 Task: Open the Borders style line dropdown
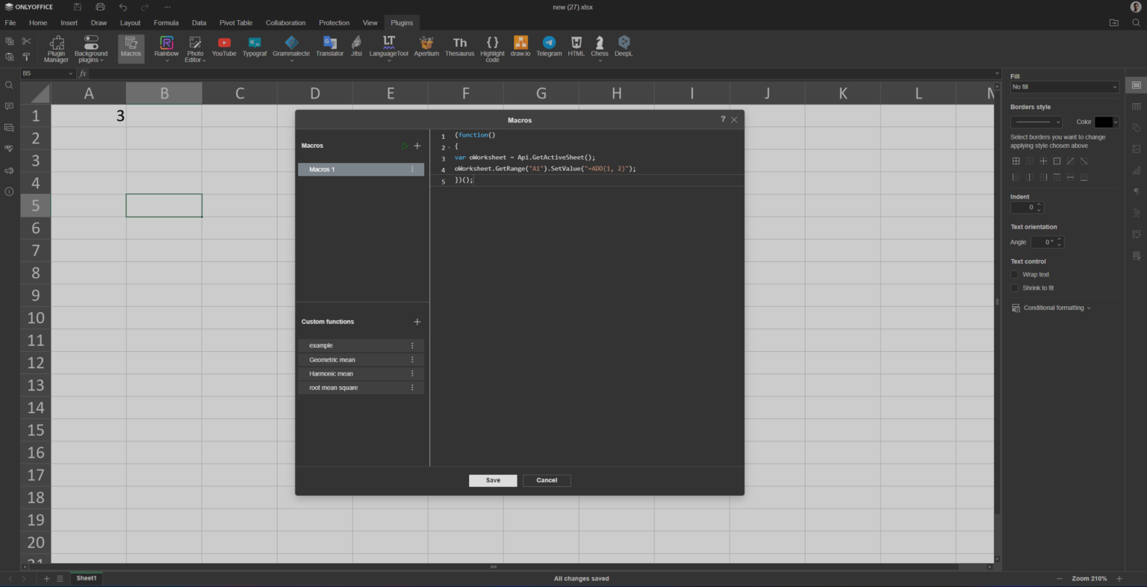[1036, 121]
